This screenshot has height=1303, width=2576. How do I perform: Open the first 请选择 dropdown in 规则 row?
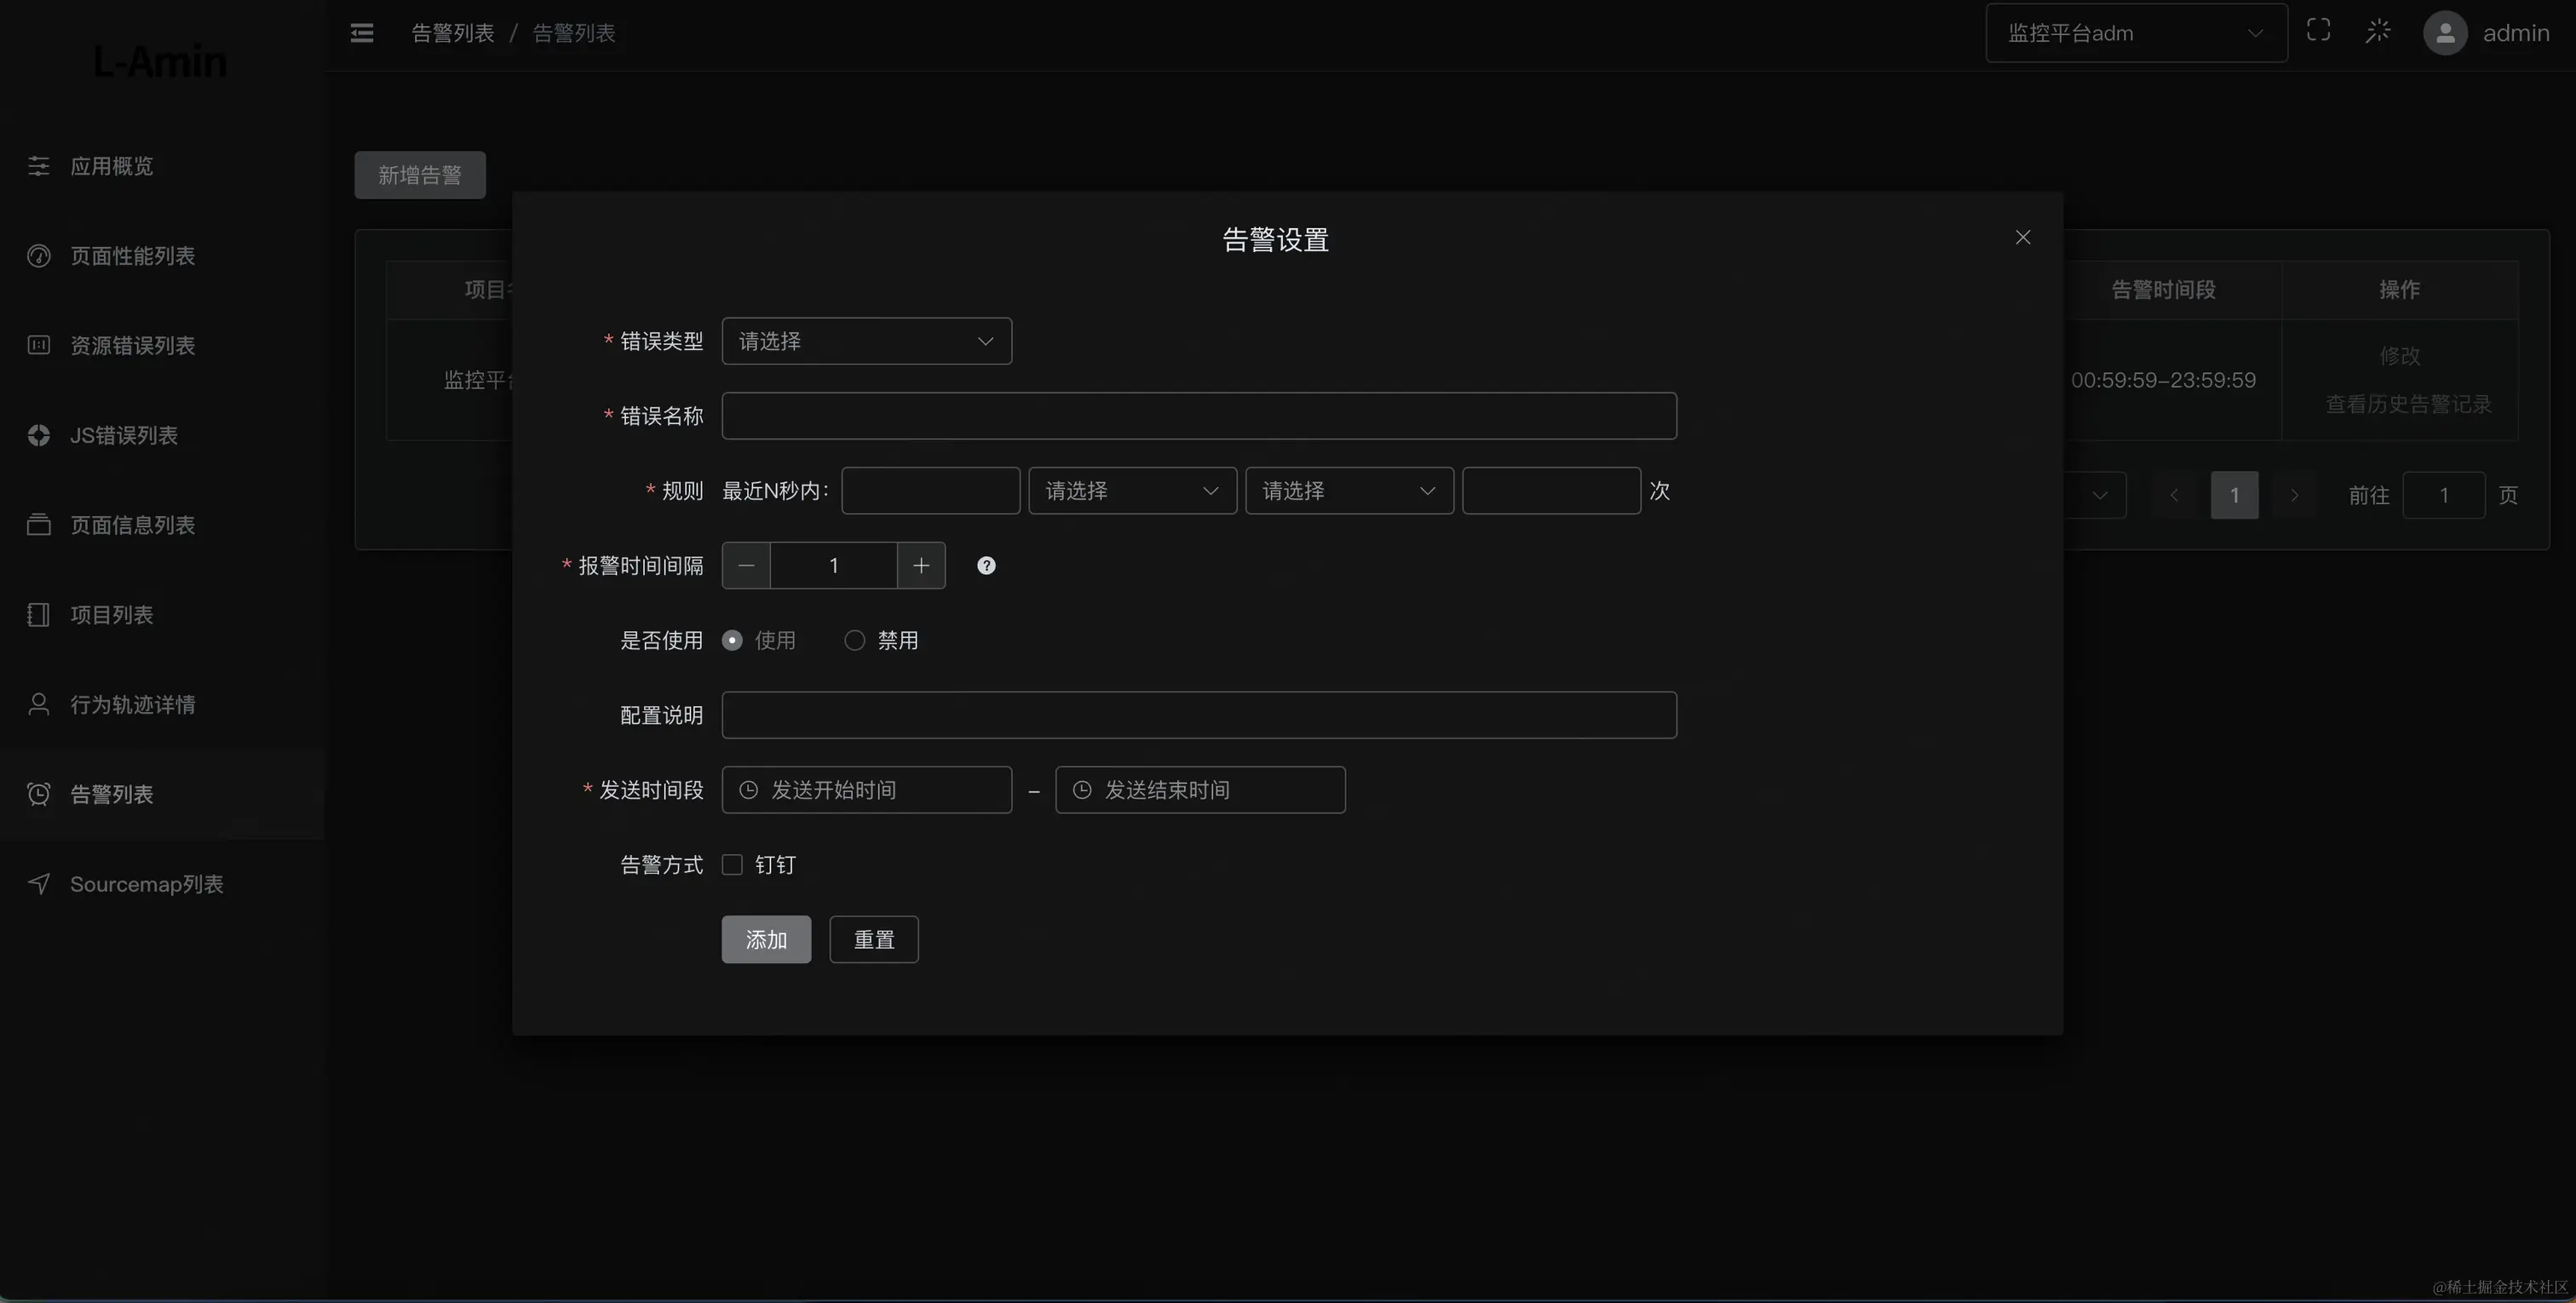point(1131,491)
